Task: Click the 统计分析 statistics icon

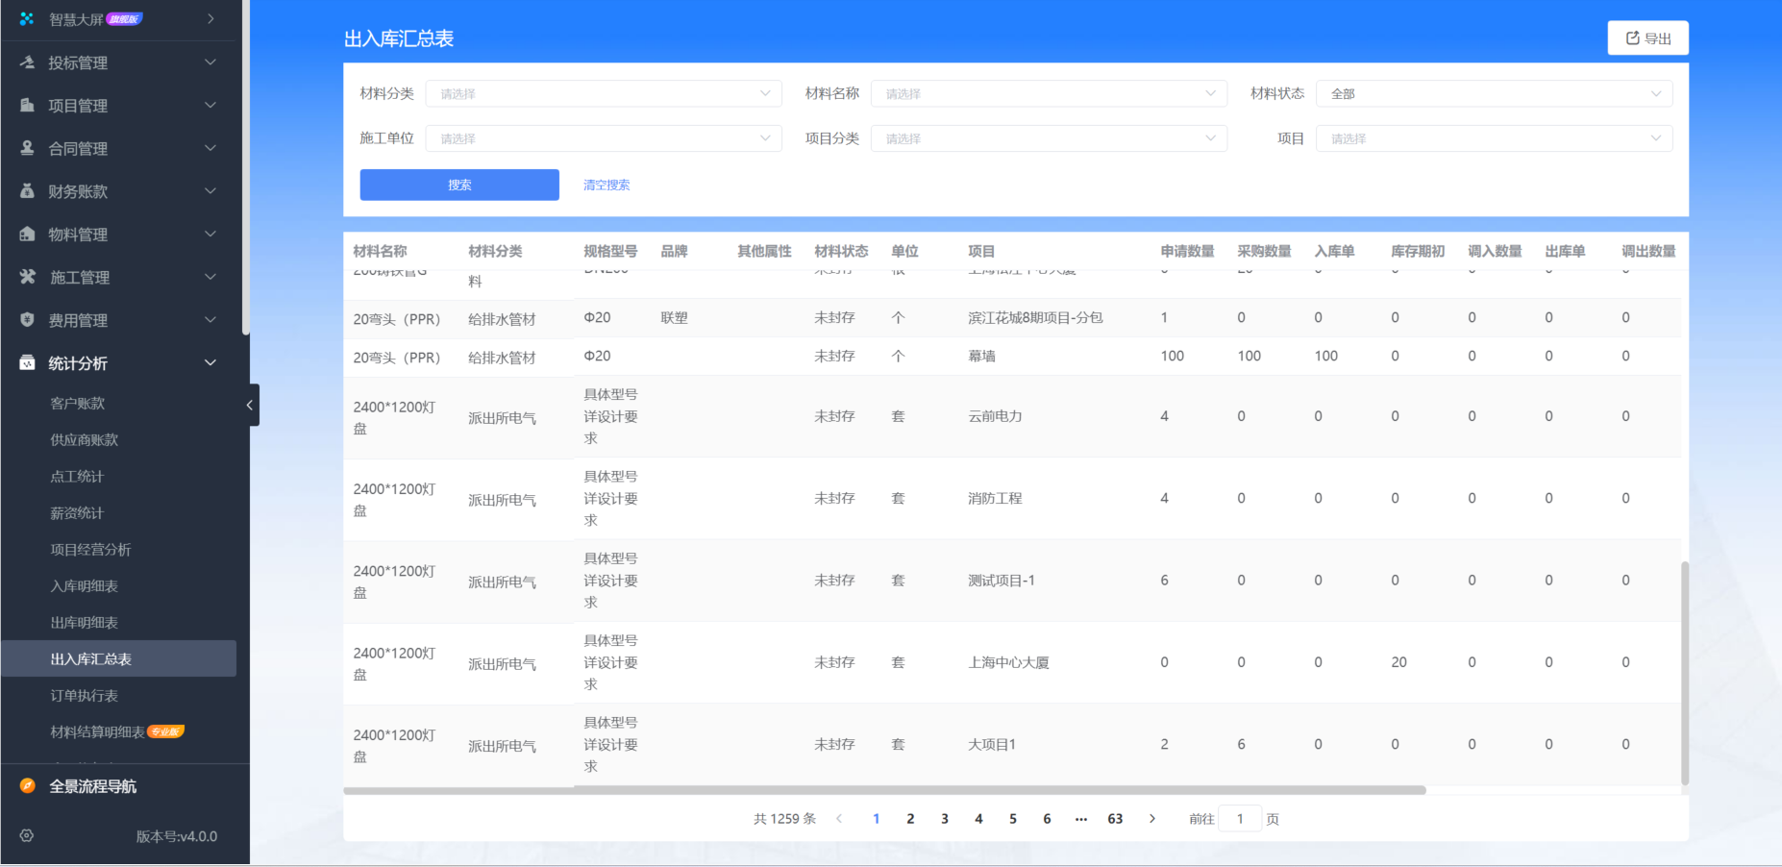Action: tap(26, 362)
